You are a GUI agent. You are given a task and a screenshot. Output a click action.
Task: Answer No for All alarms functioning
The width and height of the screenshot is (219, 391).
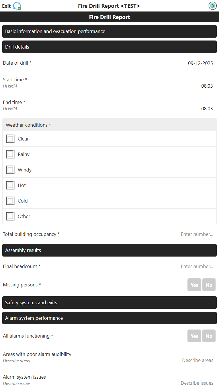(209, 336)
